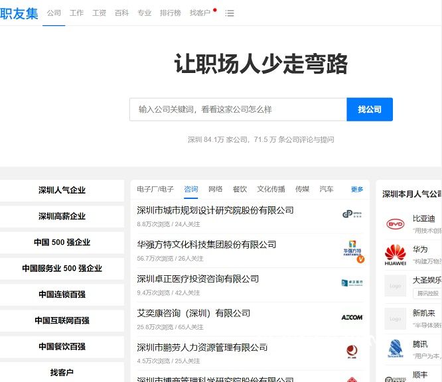
Task: Go to the 专业 nav item
Action: click(x=144, y=13)
